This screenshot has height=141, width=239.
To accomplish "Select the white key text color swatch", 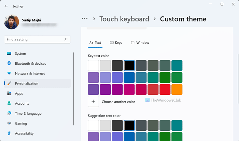I will [94, 65].
